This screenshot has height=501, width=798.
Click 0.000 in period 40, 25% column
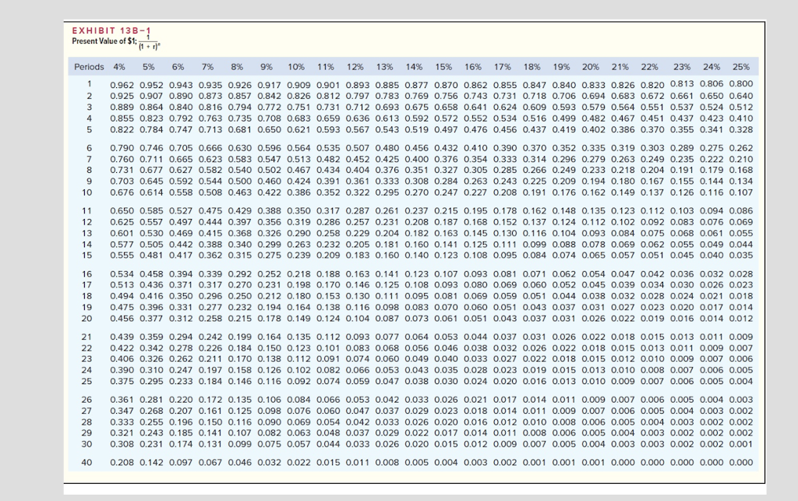click(741, 462)
